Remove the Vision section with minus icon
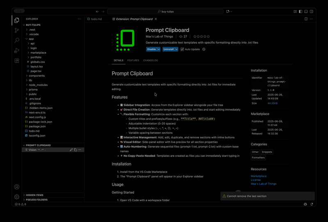This screenshot has height=222, width=328. (80, 150)
